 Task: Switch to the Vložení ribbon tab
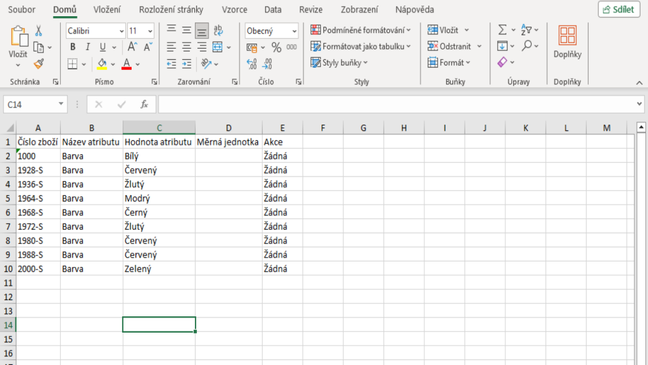click(107, 9)
